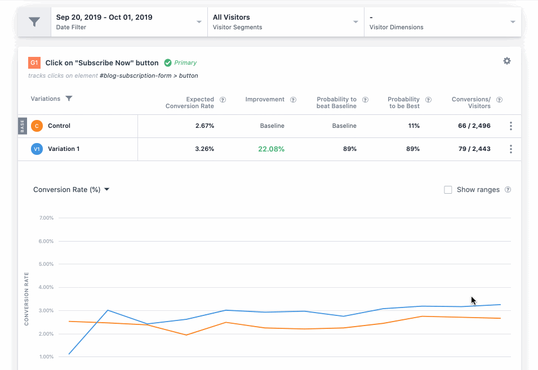The image size is (538, 370).
Task: Enable the Show ranges checkbox
Action: click(448, 190)
